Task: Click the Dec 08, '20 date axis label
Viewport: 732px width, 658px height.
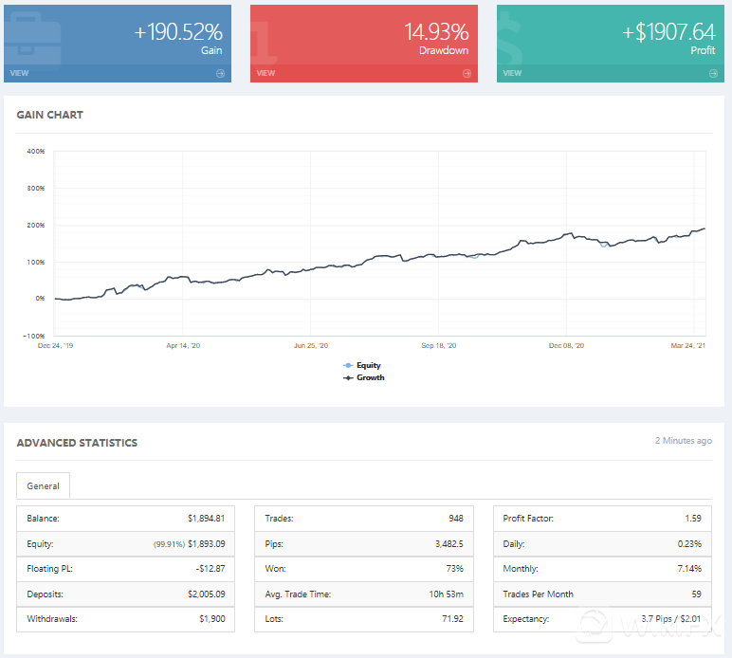Action: pyautogui.click(x=566, y=346)
